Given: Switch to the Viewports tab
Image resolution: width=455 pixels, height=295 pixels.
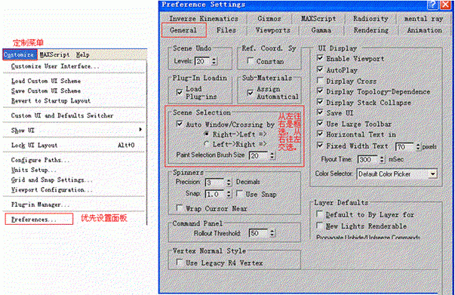Looking at the screenshot, I should [x=272, y=30].
